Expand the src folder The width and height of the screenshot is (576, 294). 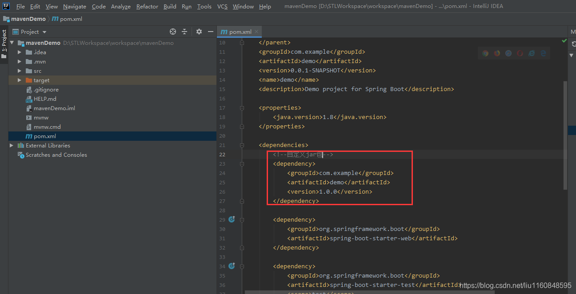pyautogui.click(x=20, y=71)
